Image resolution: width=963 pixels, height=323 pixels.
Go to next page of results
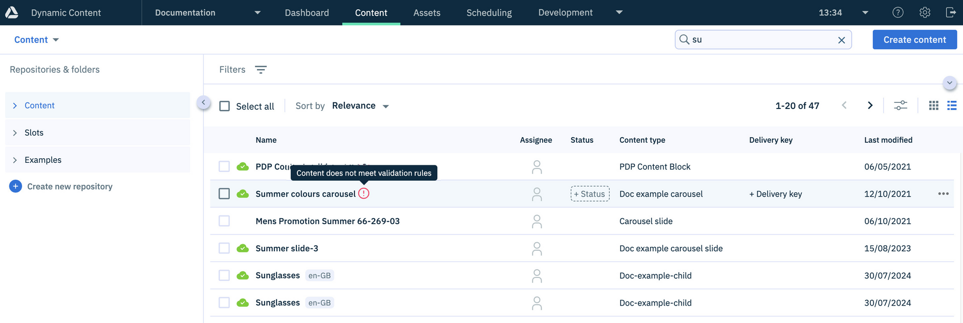pyautogui.click(x=870, y=105)
